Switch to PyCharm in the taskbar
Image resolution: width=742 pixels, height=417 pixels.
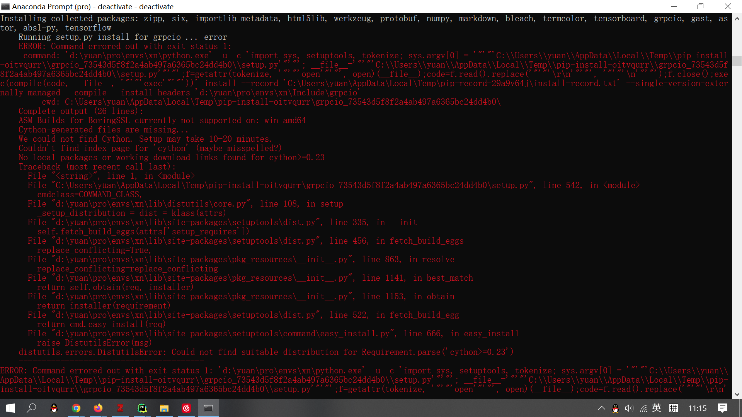click(x=142, y=408)
